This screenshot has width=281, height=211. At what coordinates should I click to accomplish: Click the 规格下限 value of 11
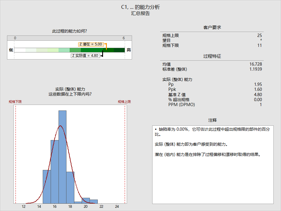click(x=260, y=45)
